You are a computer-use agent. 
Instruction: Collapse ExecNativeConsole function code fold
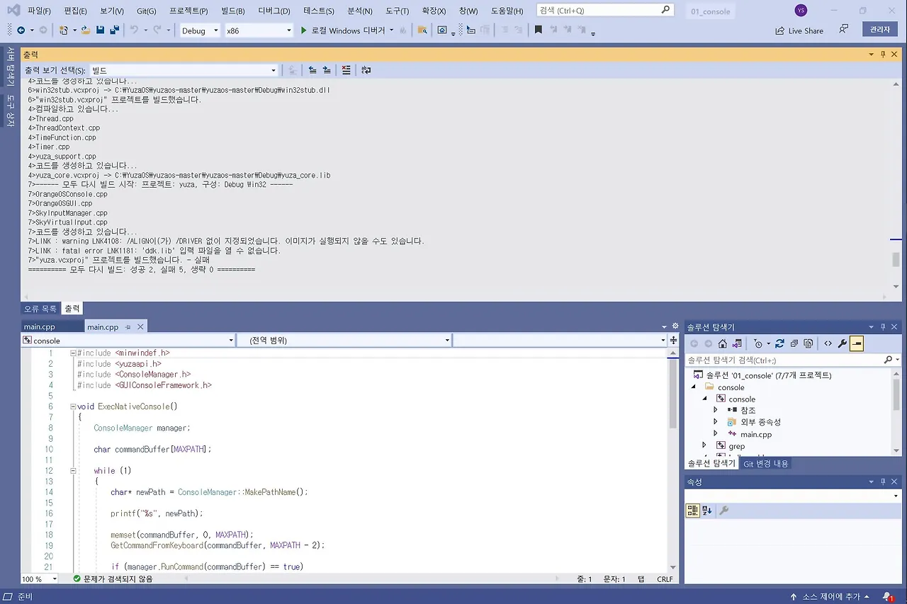click(73, 407)
